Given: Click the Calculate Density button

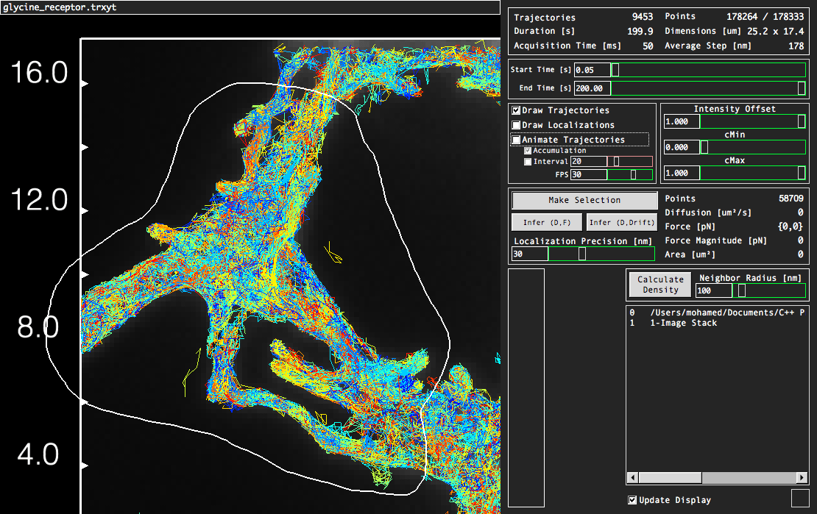Looking at the screenshot, I should click(660, 285).
